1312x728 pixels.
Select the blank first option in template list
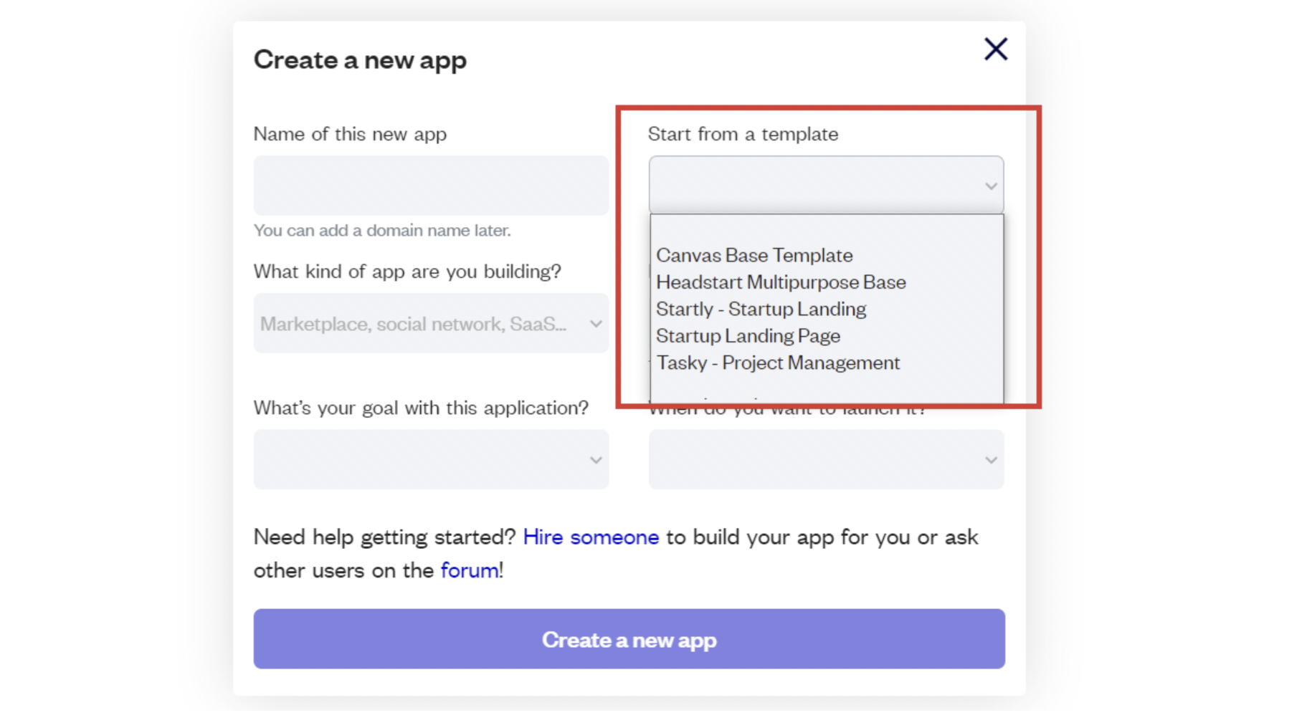pos(826,231)
